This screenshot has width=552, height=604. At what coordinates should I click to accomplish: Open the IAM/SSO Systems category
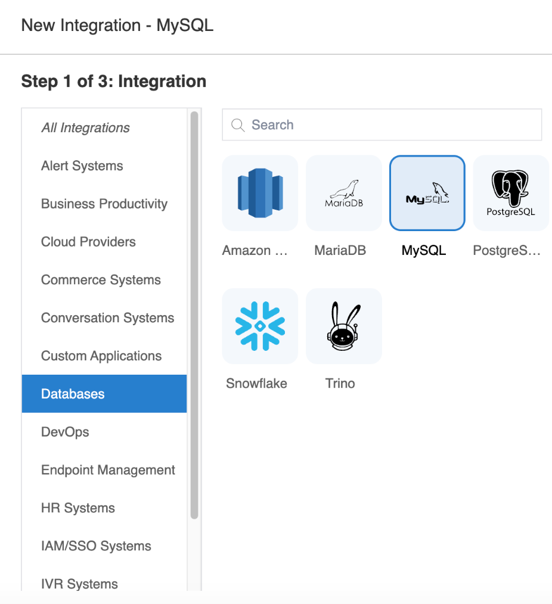[x=104, y=546]
